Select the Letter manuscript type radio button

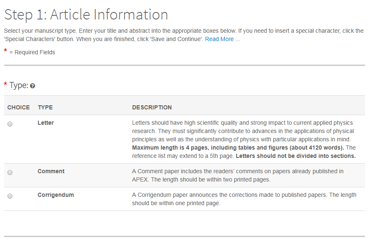point(10,124)
